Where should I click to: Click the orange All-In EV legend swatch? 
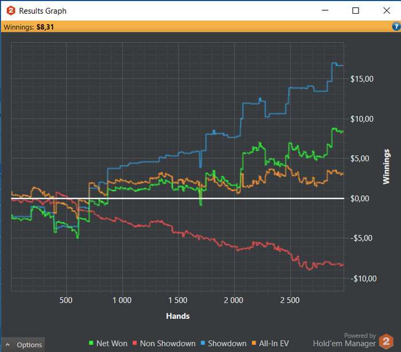coord(254,343)
